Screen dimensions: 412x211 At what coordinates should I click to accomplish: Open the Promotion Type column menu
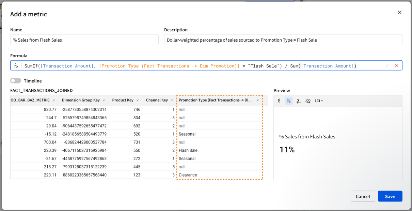(x=258, y=100)
